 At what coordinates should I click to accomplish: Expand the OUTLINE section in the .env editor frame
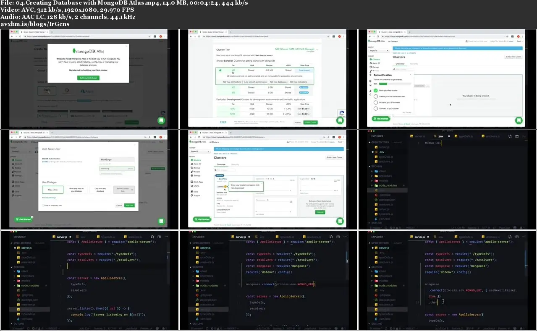click(x=369, y=223)
